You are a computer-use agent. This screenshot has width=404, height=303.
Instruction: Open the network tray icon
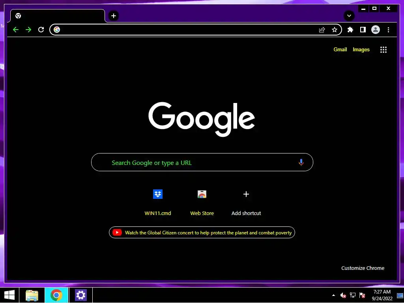(352, 295)
